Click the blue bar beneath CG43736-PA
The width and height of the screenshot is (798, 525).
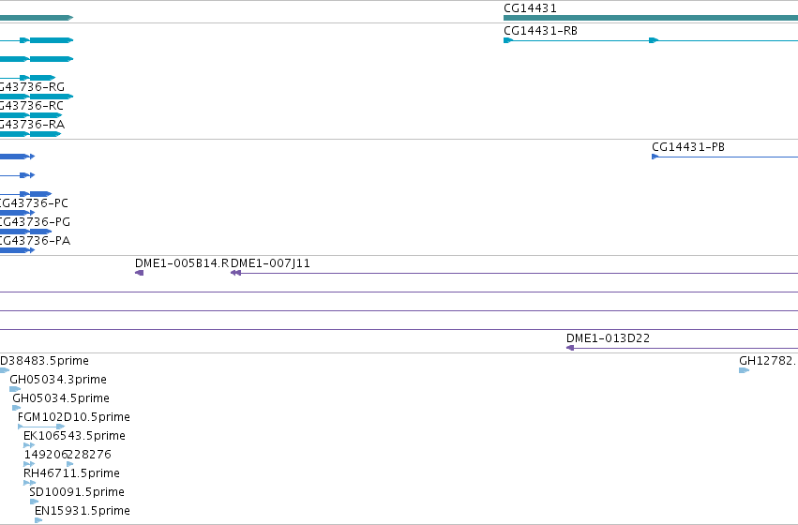[17, 250]
